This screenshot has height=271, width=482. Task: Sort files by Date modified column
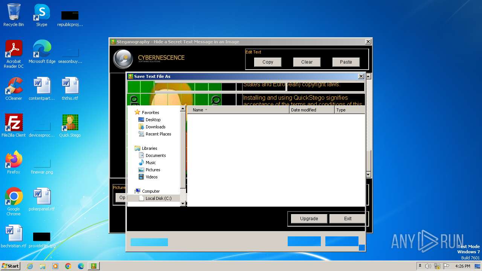[312, 110]
